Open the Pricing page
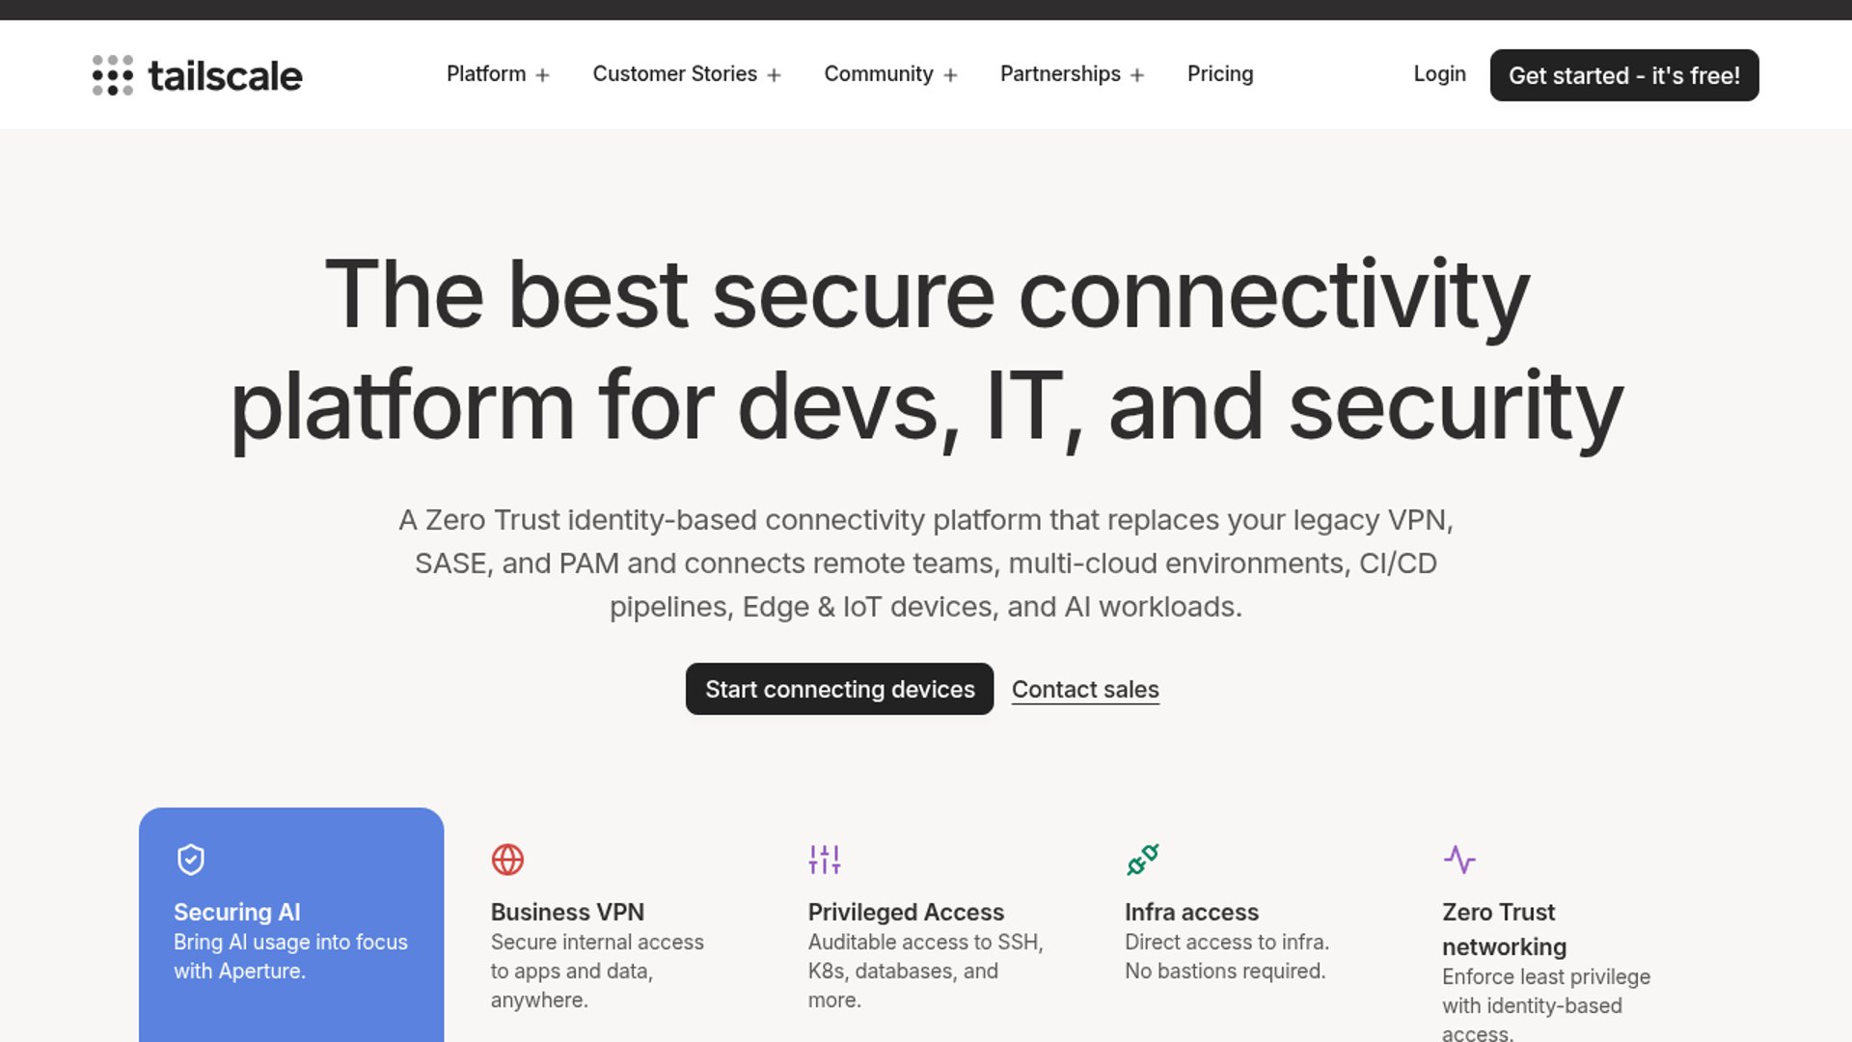 (1220, 74)
